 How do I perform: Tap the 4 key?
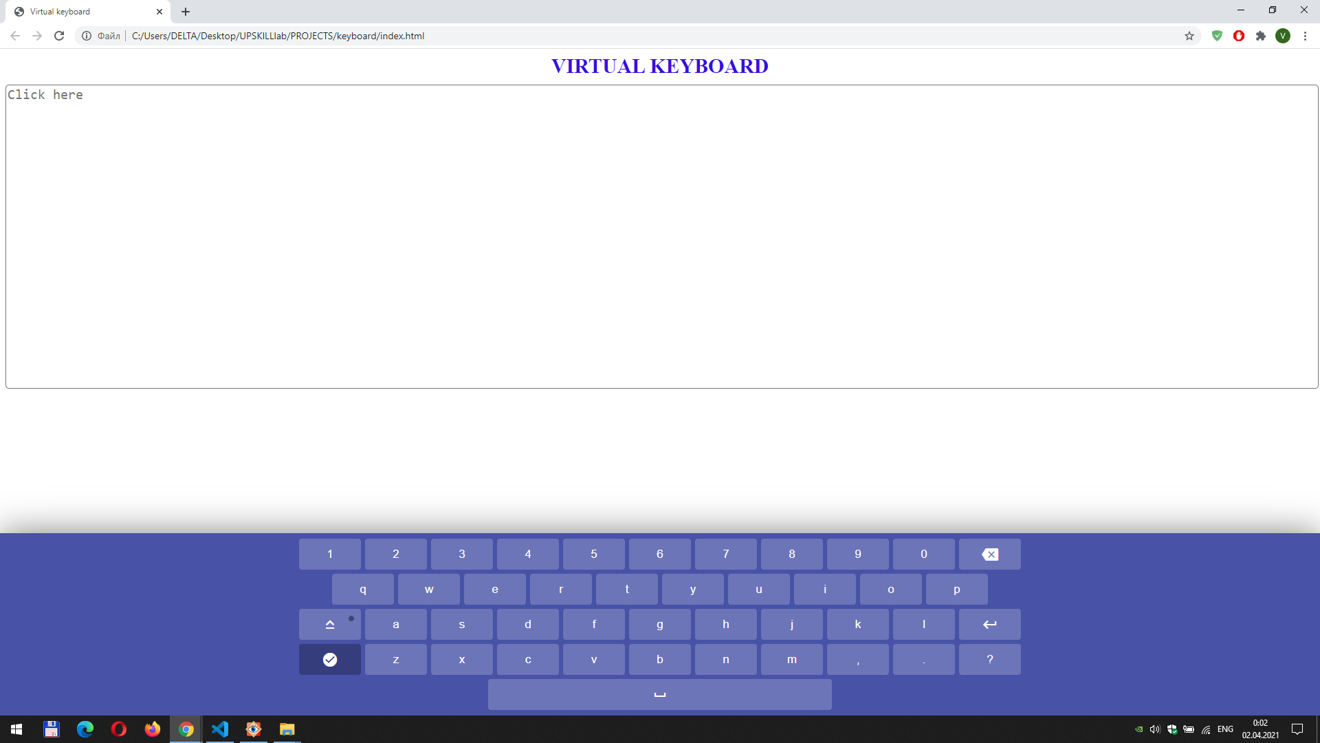[528, 554]
